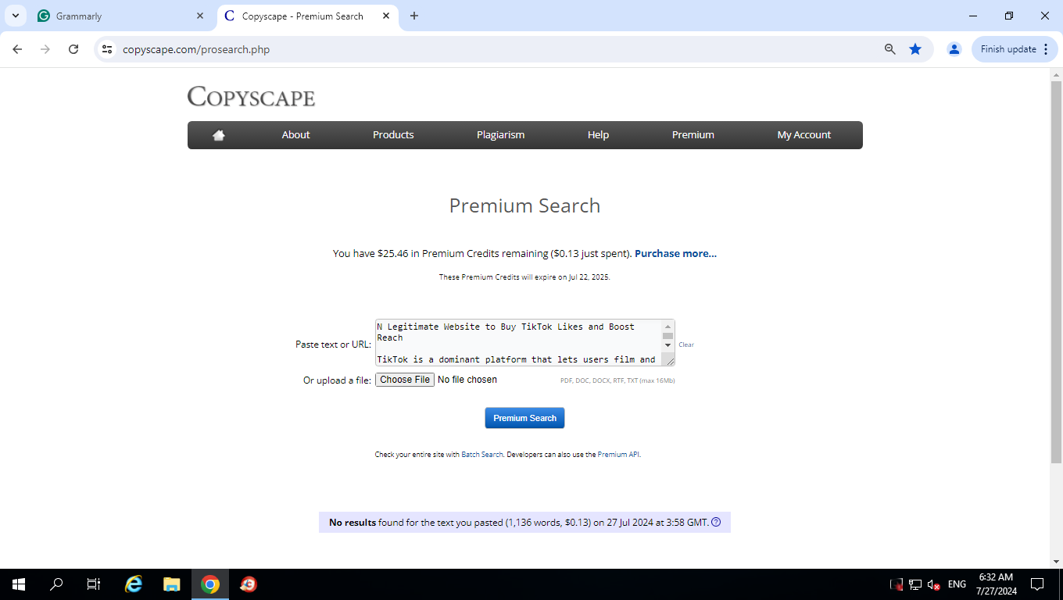
Task: Click the muted volume tray icon
Action: [x=934, y=584]
